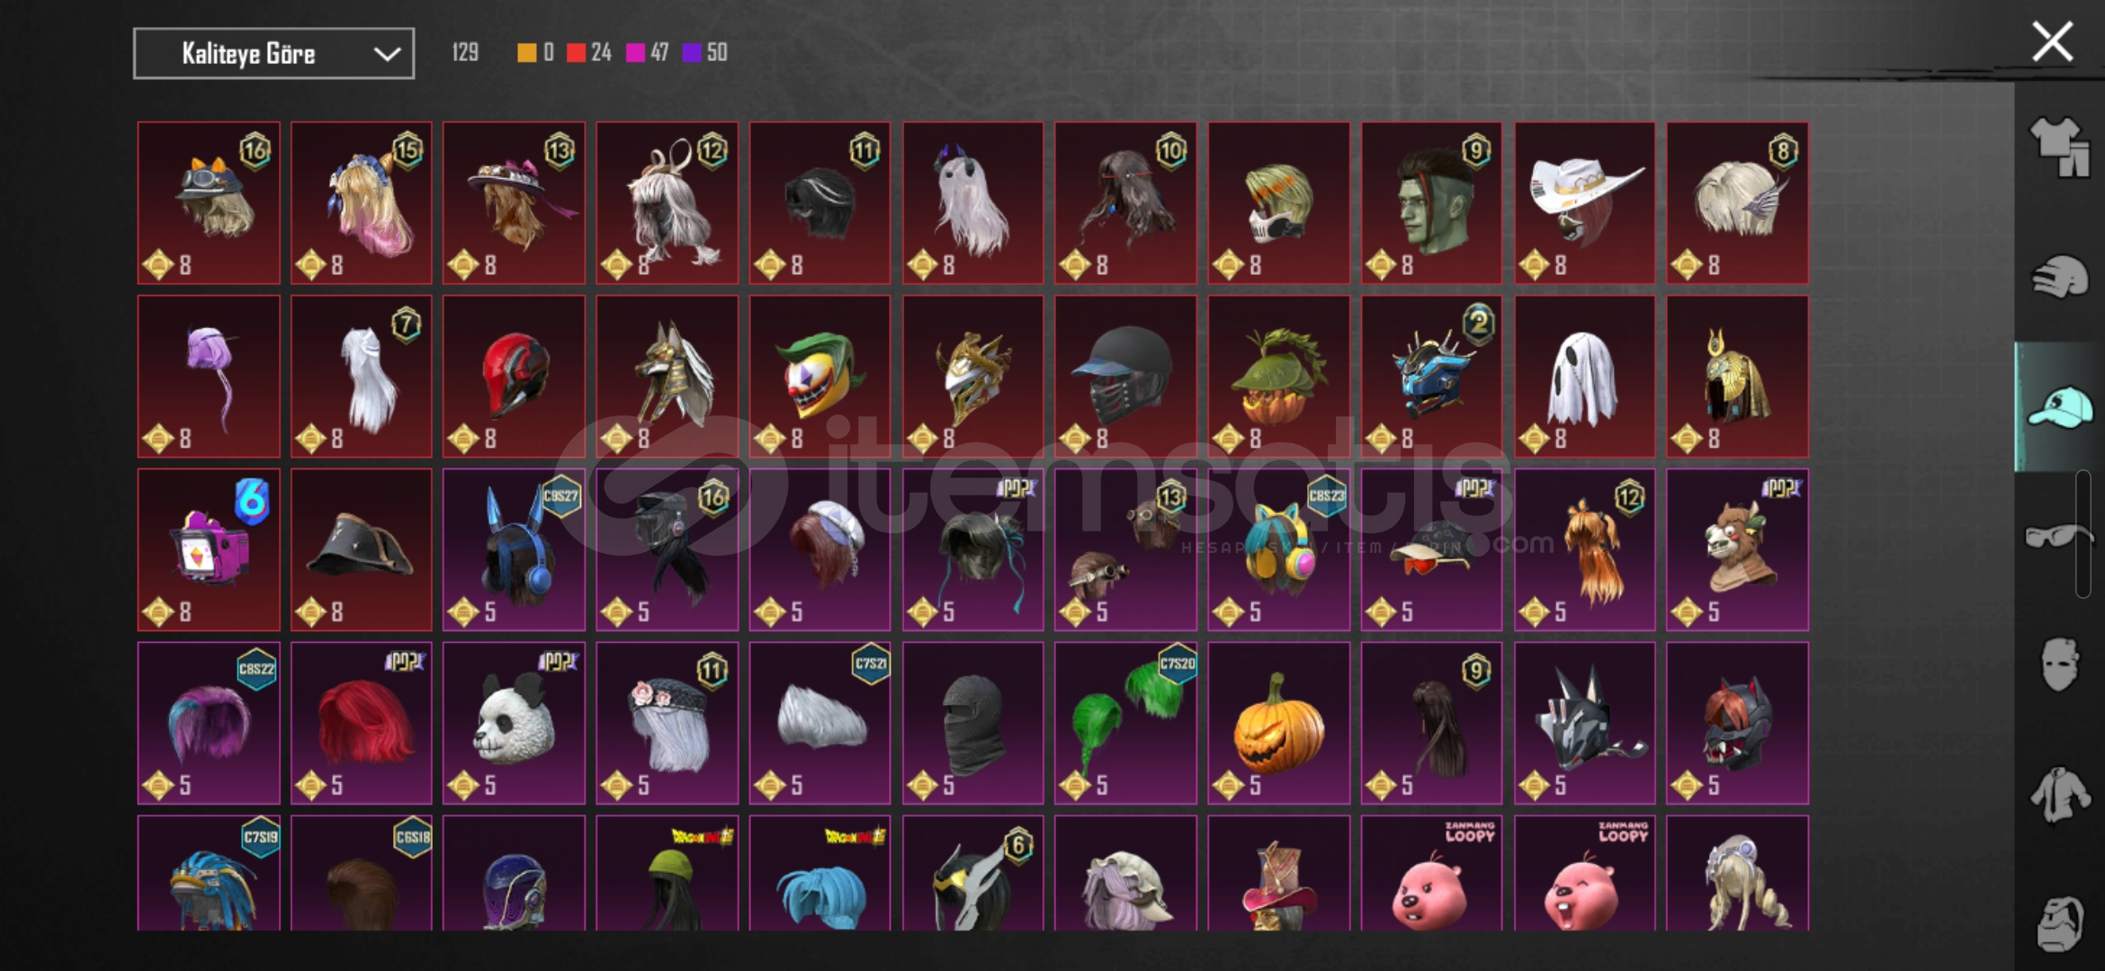Filter by the purple quality swatch

click(692, 53)
